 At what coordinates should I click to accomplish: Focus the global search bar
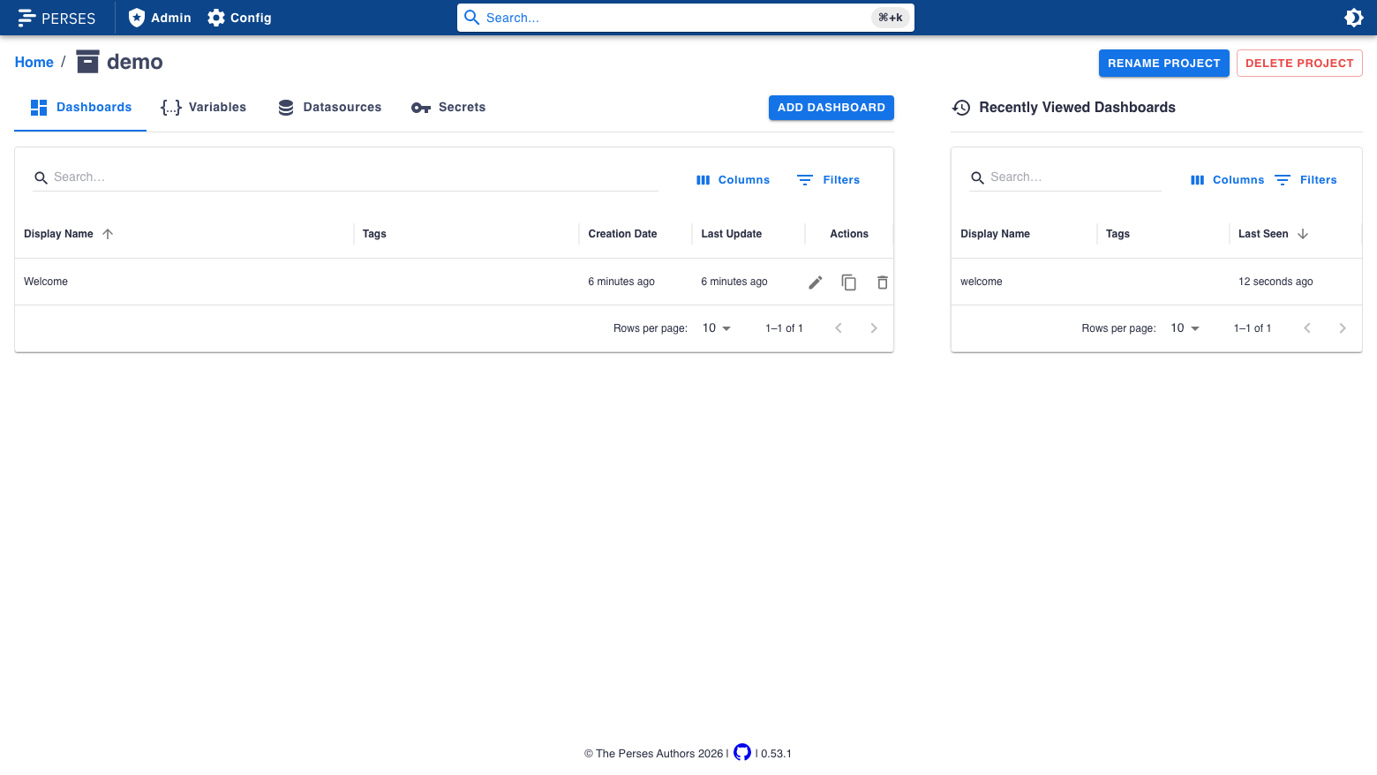[685, 18]
